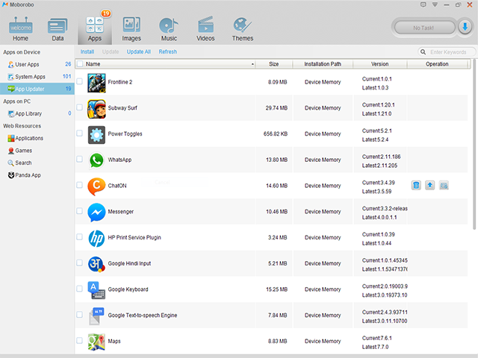Focus the Enter Keywords search field
The image size is (478, 358).
(x=447, y=52)
